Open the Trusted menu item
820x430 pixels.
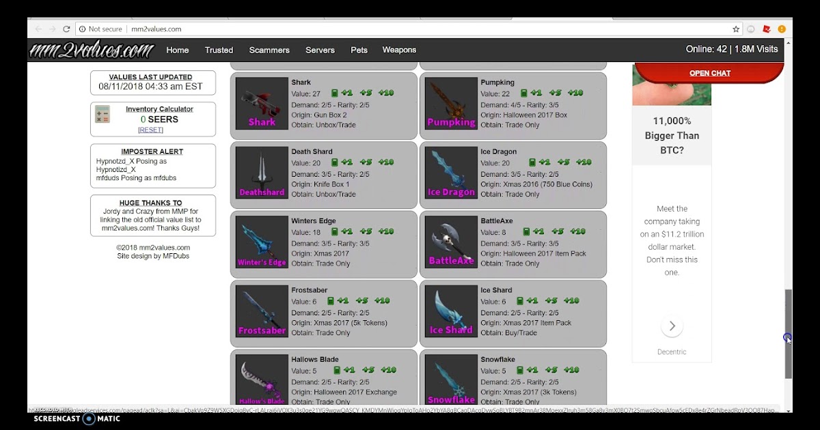coord(219,50)
